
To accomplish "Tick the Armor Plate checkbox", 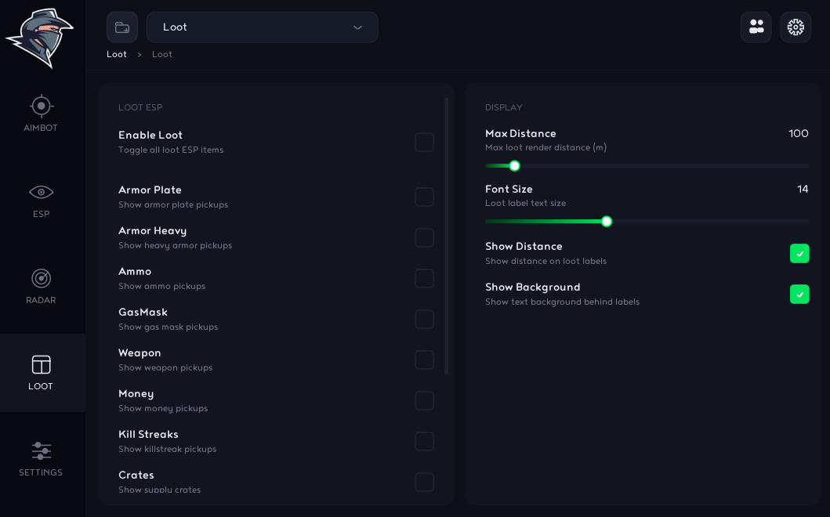I will coord(425,197).
